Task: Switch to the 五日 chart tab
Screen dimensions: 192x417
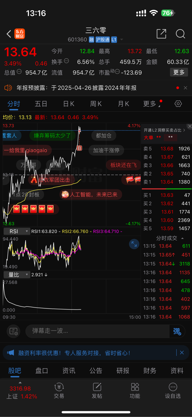Action: pos(41,104)
